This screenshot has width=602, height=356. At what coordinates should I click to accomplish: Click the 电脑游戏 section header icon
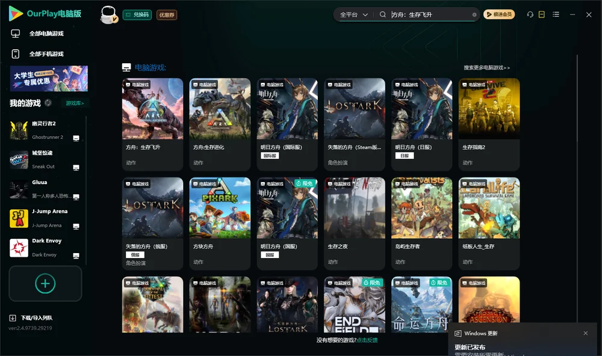point(126,67)
